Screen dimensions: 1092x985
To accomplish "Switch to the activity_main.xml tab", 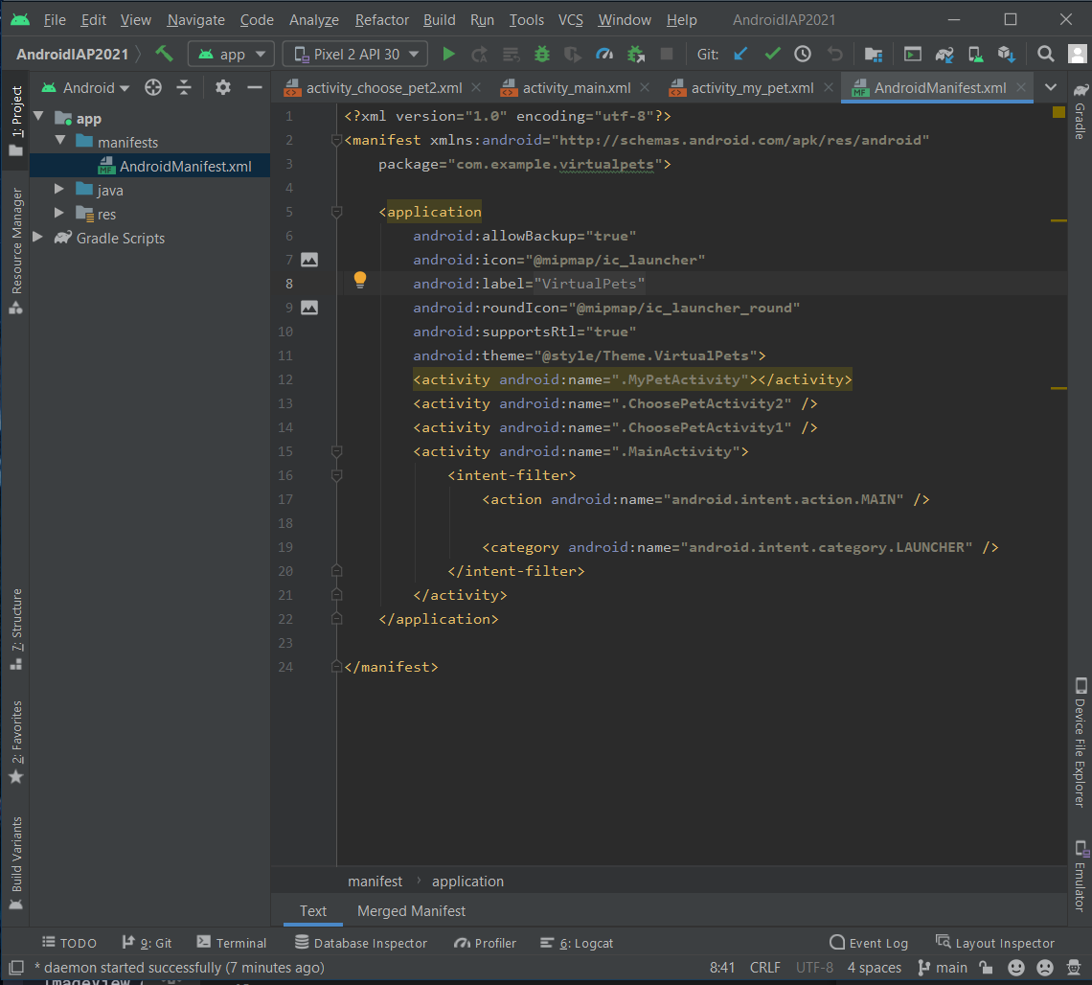I will [575, 87].
